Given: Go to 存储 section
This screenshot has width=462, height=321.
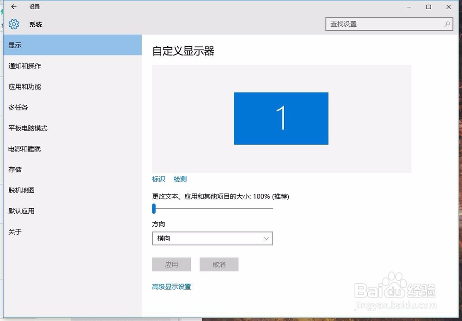Looking at the screenshot, I should [x=73, y=170].
